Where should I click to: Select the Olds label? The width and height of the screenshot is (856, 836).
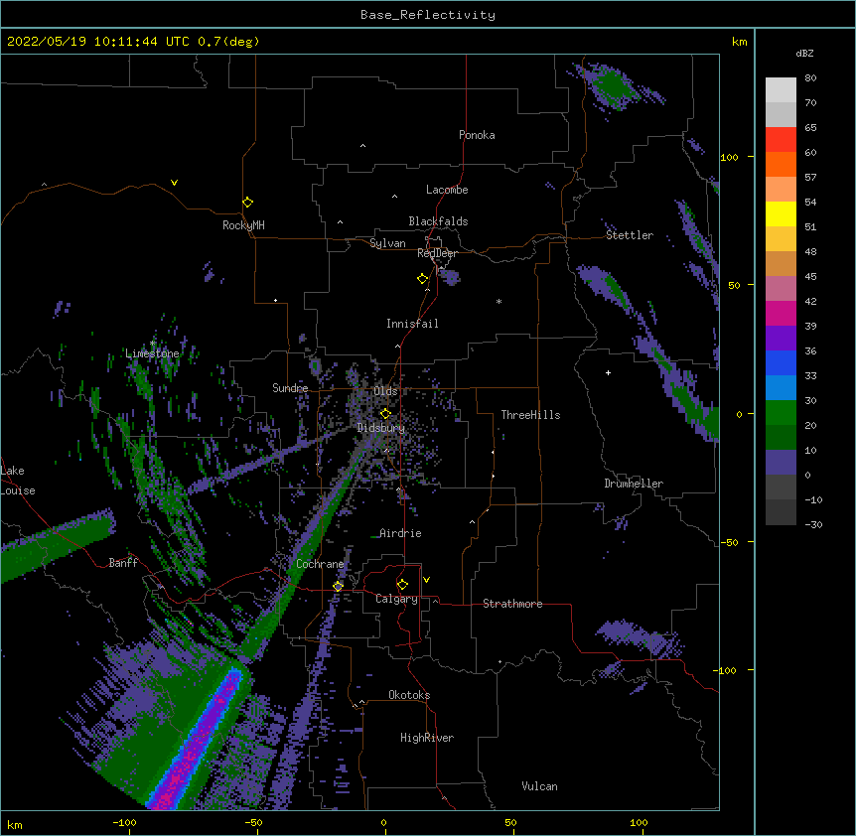(385, 391)
